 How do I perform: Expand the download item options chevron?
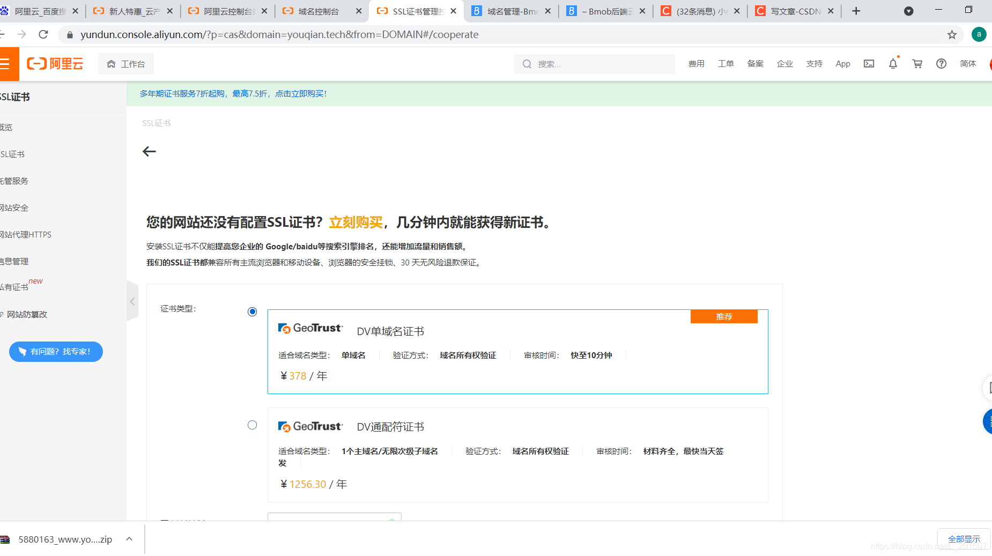[x=129, y=539]
